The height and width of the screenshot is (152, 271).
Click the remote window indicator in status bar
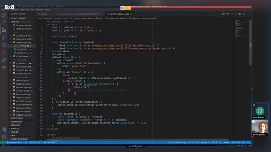pyautogui.click(x=3, y=142)
